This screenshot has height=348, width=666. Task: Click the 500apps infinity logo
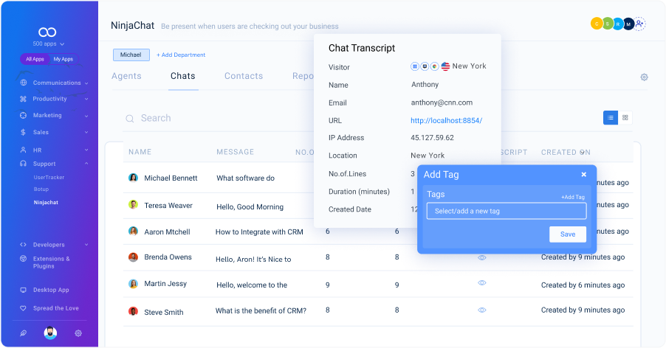pyautogui.click(x=48, y=32)
